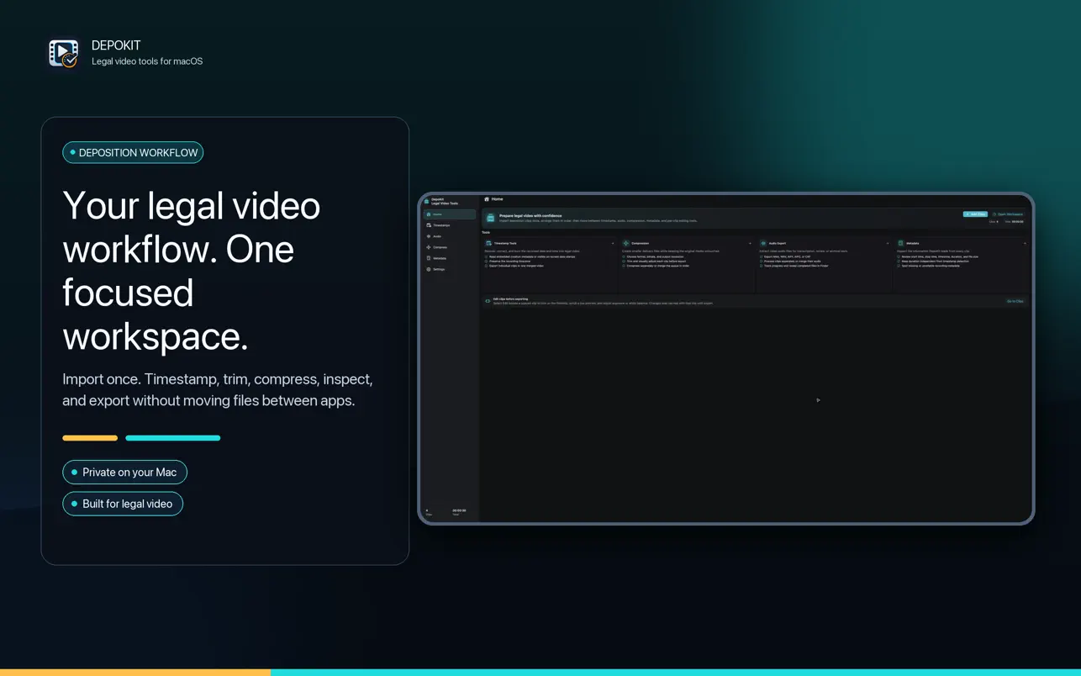Click the total time readout in sidebar footer

[459, 512]
